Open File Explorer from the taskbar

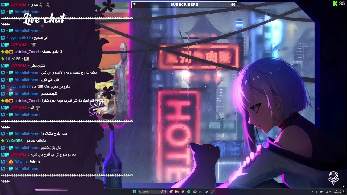coord(177,192)
